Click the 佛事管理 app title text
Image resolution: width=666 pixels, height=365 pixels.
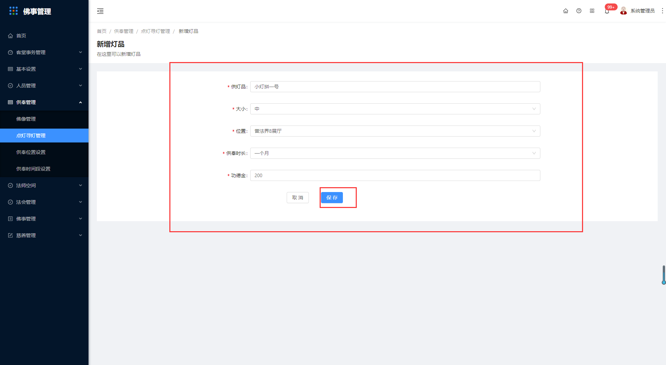click(37, 11)
